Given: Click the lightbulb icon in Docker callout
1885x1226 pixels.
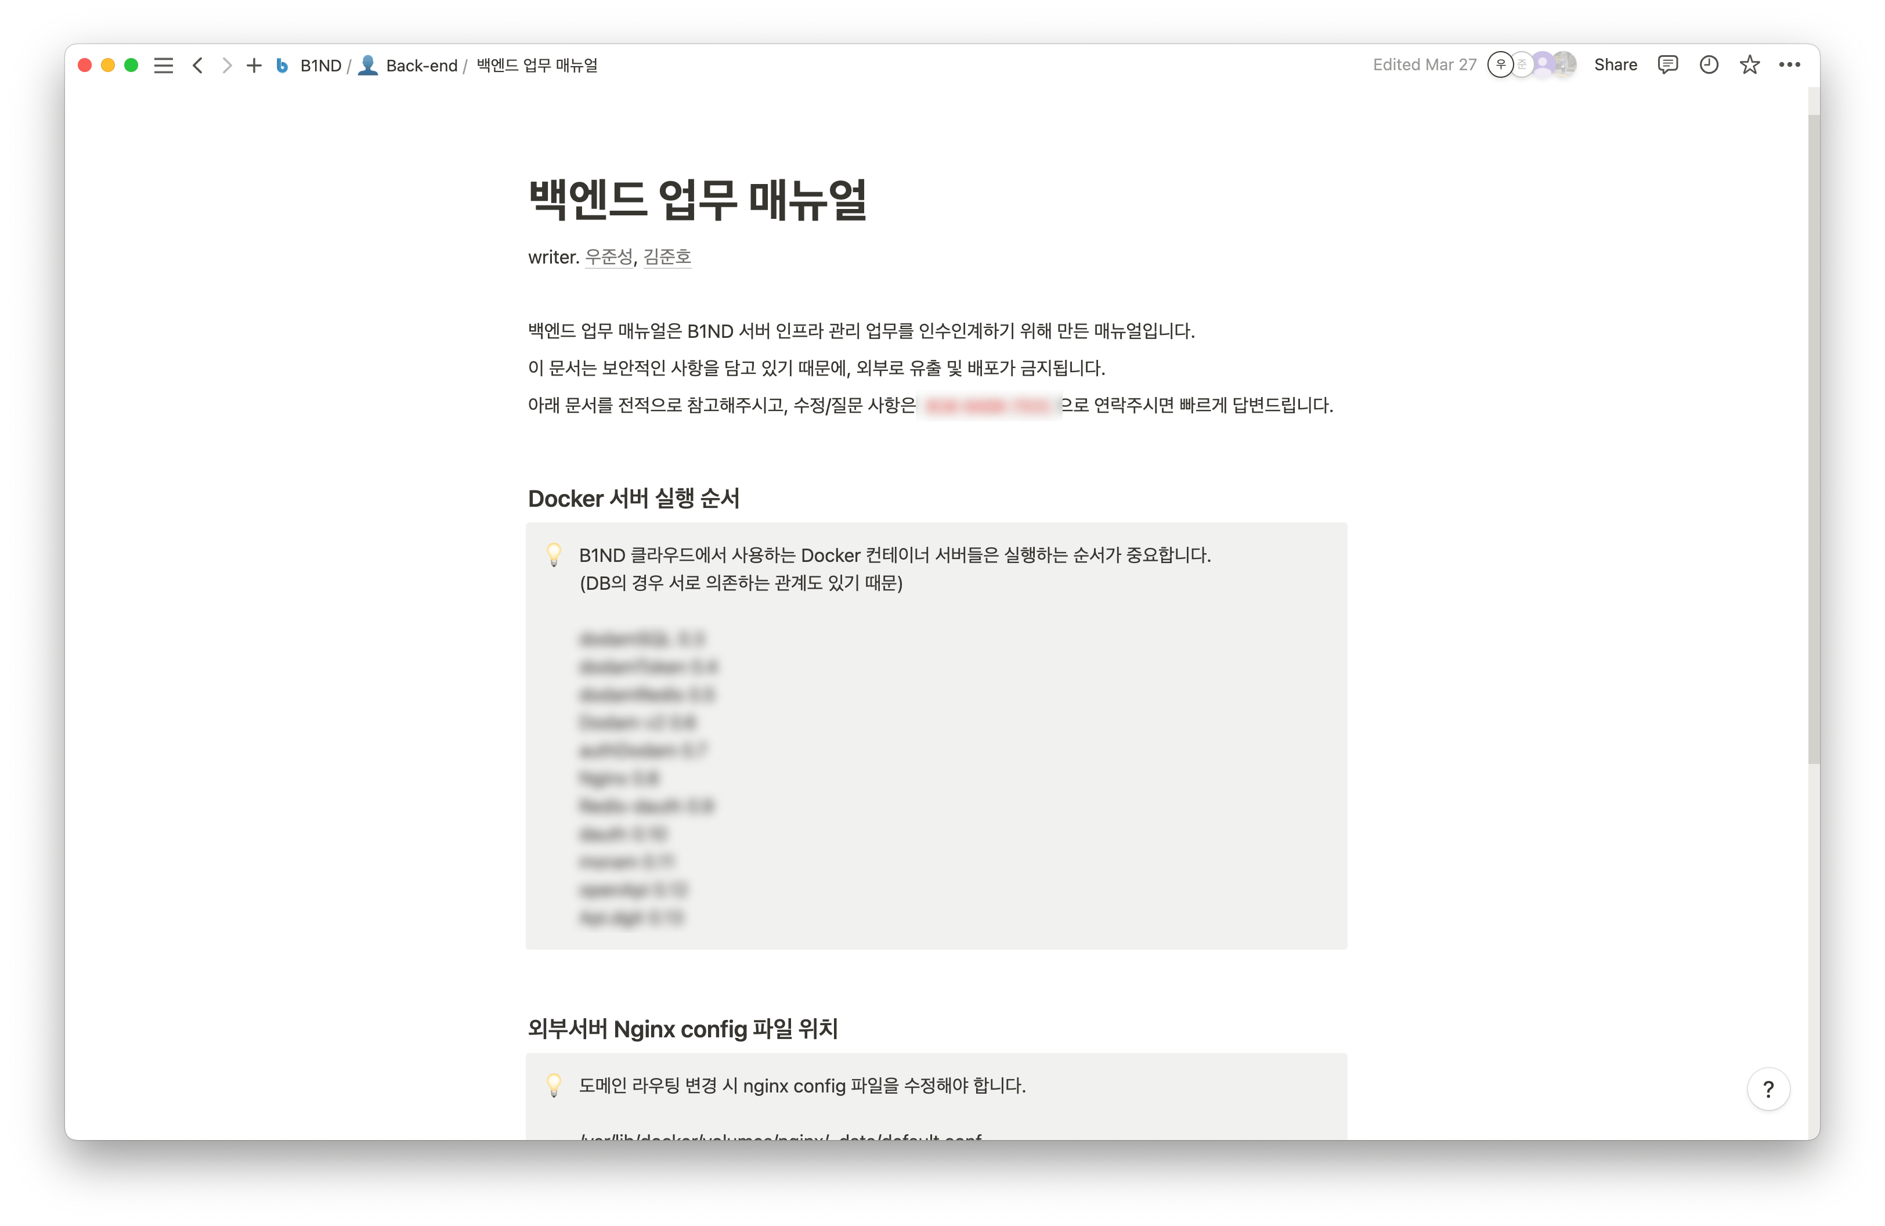Looking at the screenshot, I should [x=554, y=554].
